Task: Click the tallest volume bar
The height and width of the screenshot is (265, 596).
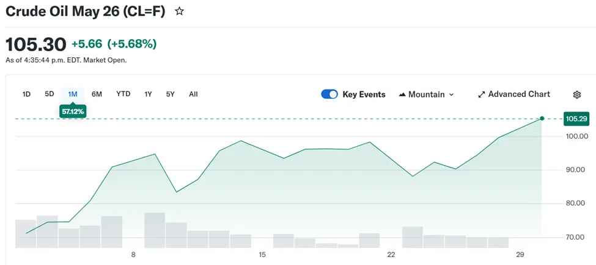Action: tap(155, 230)
